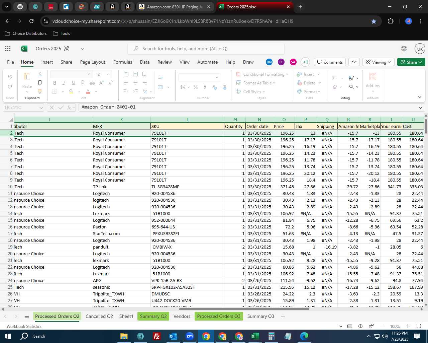Screen dimensions: 428x343
Task: Click Workbook Statistics in status bar
Action: (x=24, y=327)
